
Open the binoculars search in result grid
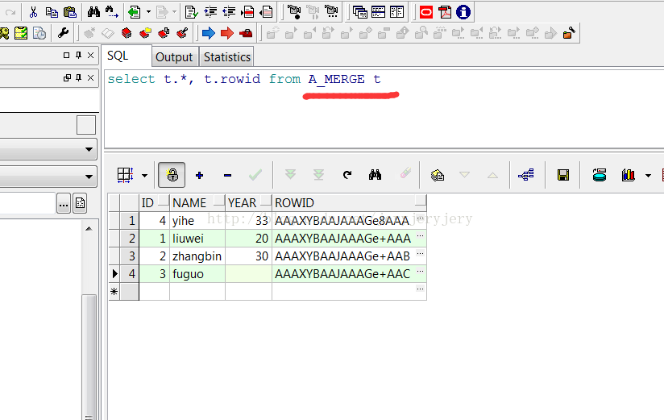375,175
